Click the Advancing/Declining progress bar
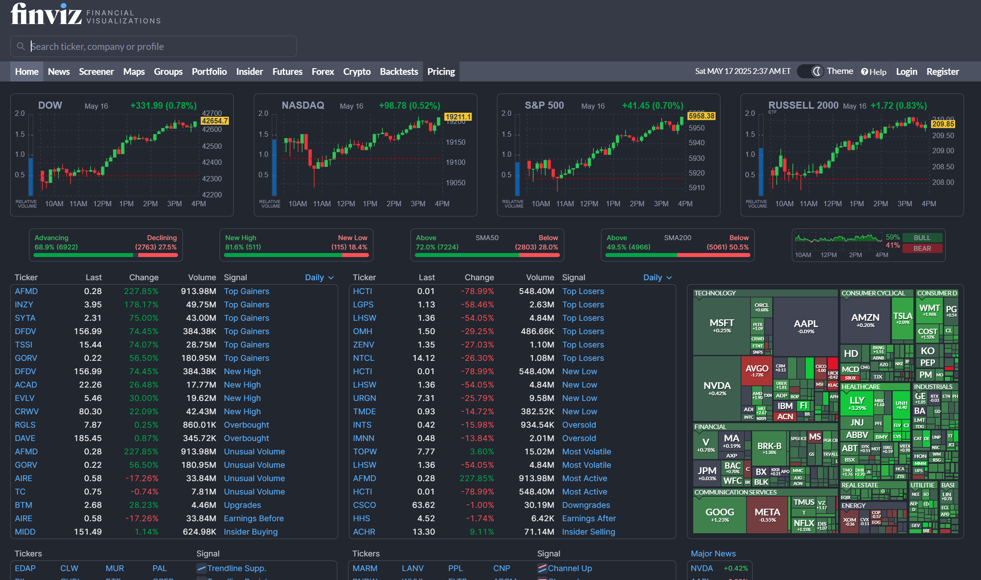This screenshot has height=580, width=981. point(106,255)
